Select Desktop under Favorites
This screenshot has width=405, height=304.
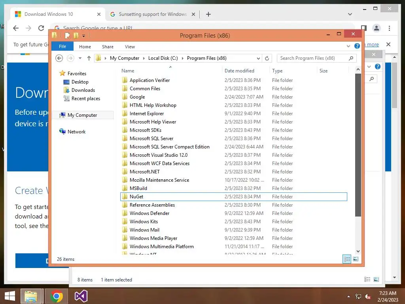click(x=80, y=82)
